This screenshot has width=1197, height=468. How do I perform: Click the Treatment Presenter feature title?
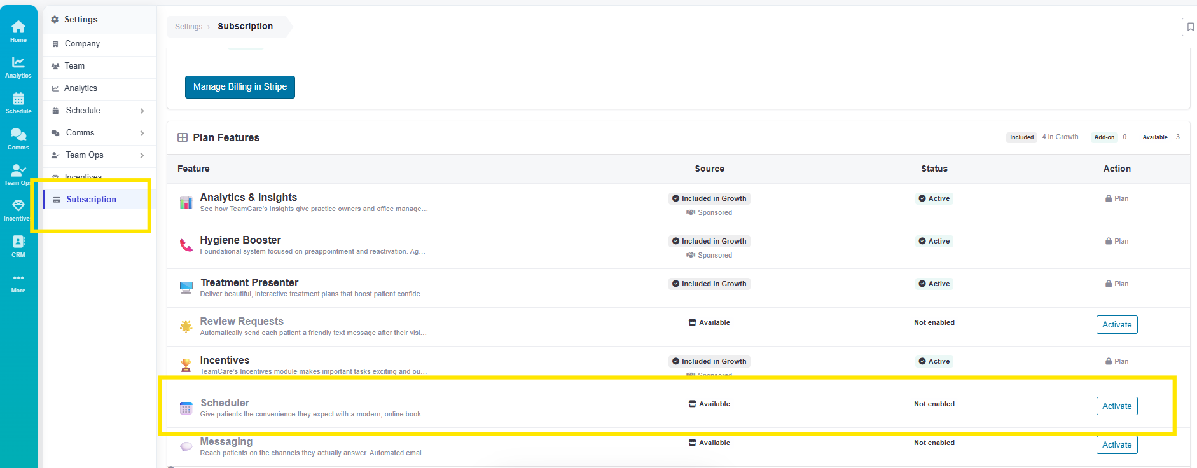(x=249, y=283)
